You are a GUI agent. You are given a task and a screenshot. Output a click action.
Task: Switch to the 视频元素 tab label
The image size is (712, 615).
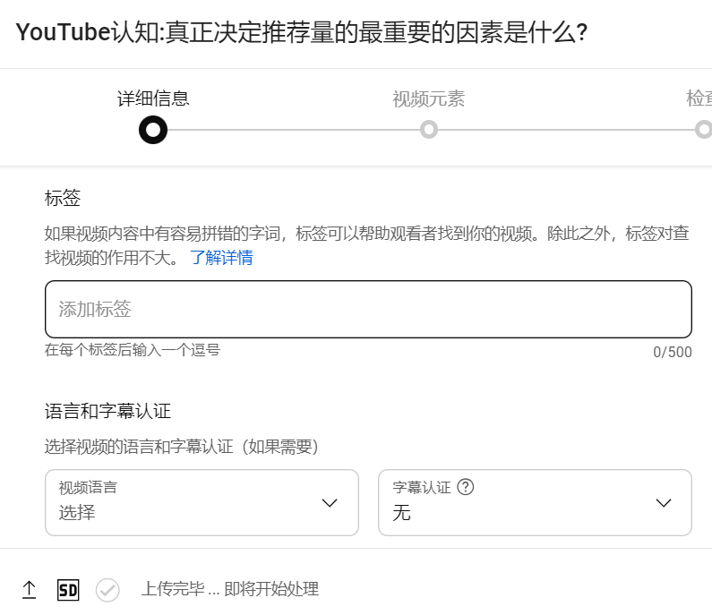pyautogui.click(x=429, y=98)
